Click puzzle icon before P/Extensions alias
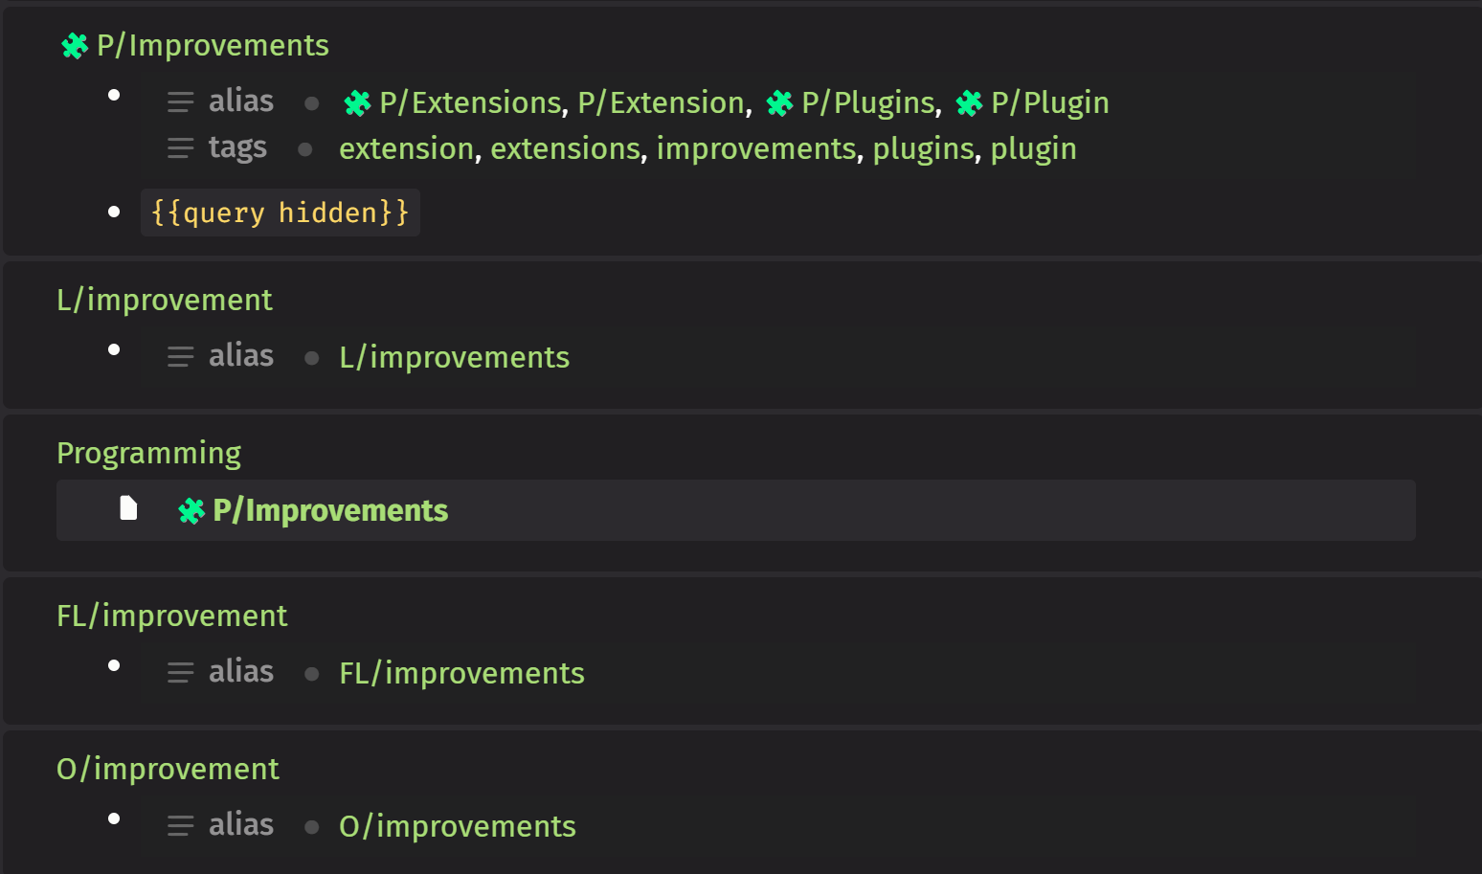This screenshot has height=874, width=1482. (x=357, y=103)
